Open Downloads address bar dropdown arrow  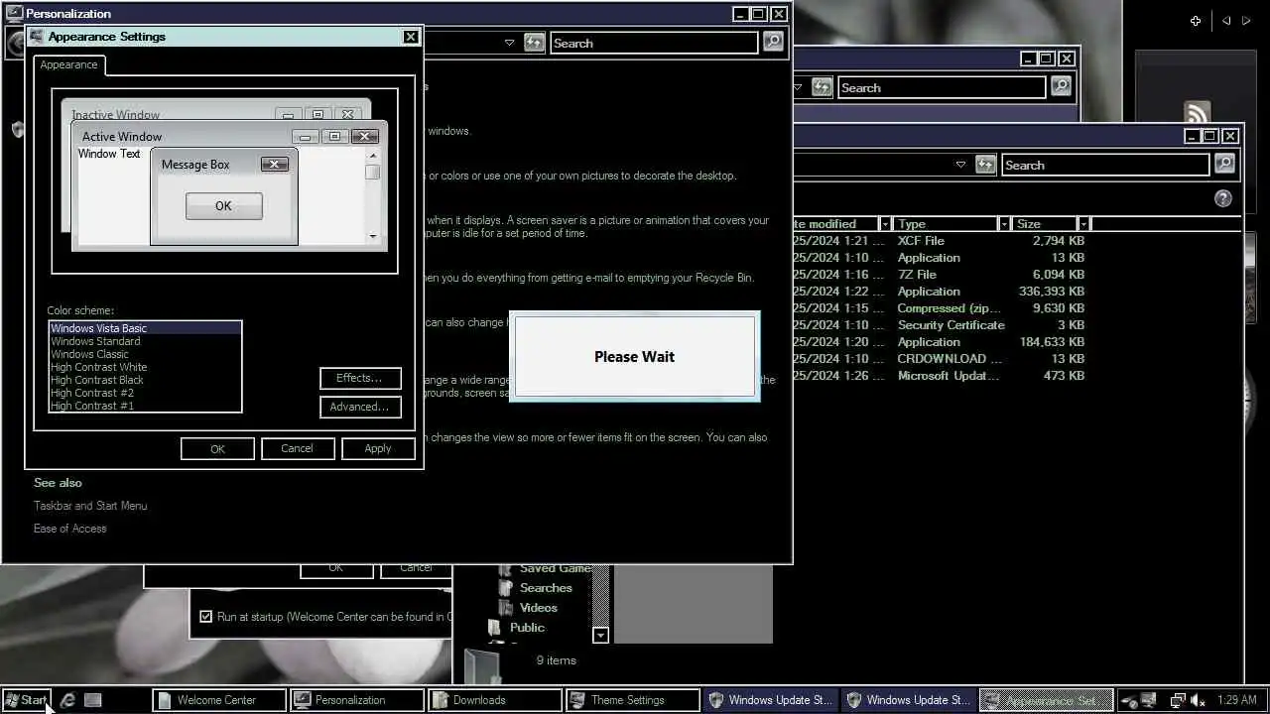960,165
